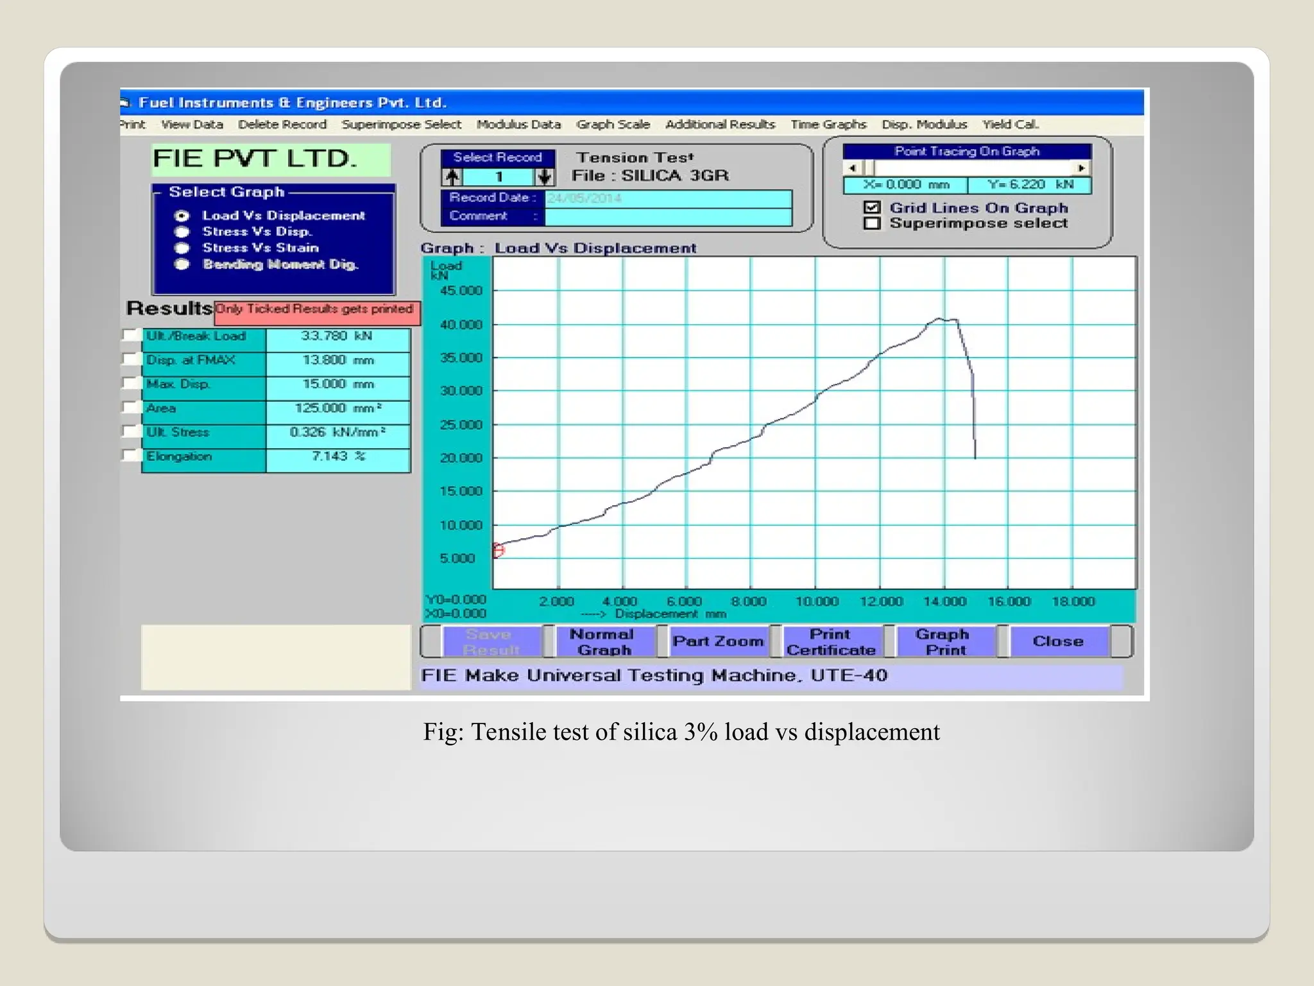
Task: Click the load-displacement curve peak near 40 kN
Action: (x=940, y=319)
